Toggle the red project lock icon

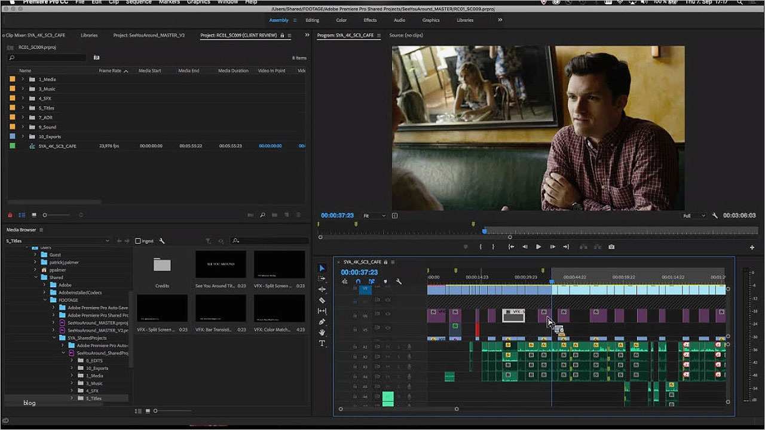pos(10,215)
